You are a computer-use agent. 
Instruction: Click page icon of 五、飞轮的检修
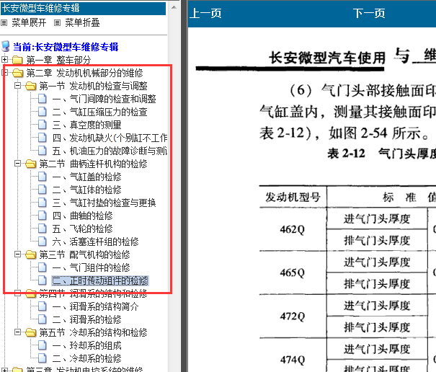[x=43, y=229]
